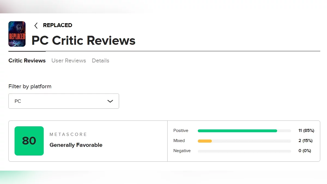Click the REPLACED game cover art
The image size is (327, 184).
(x=17, y=34)
